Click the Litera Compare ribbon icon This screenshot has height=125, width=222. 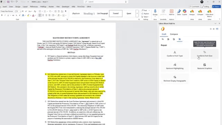pos(200,12)
